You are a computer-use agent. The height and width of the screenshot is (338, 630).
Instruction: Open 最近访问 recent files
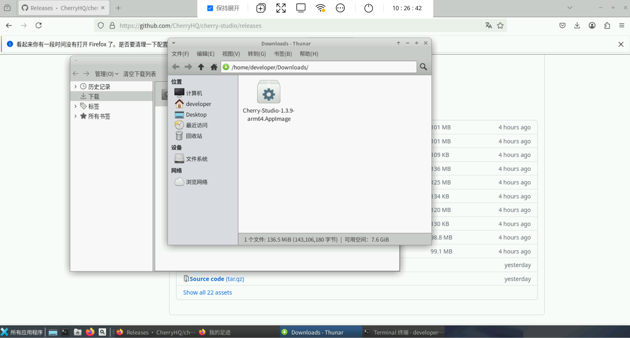(x=191, y=125)
